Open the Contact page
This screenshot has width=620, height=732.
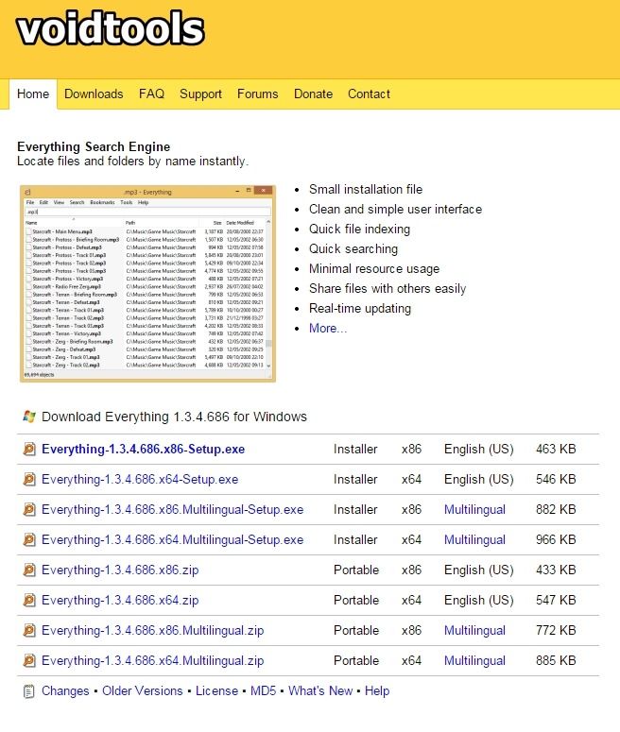tap(369, 94)
